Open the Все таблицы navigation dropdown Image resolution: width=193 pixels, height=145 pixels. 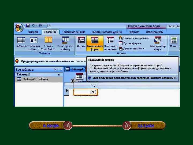pos(56,70)
